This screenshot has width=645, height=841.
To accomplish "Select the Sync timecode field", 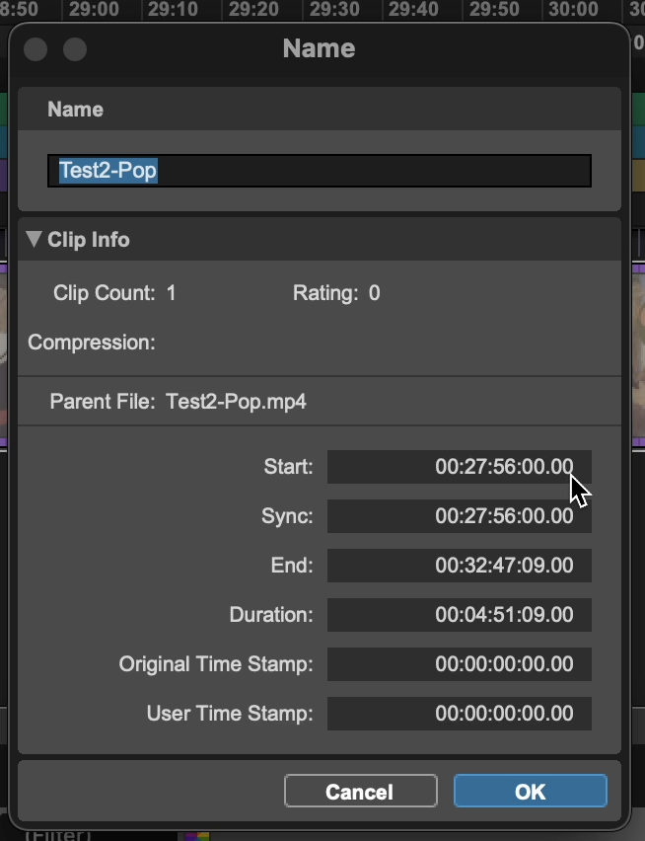I will 459,516.
